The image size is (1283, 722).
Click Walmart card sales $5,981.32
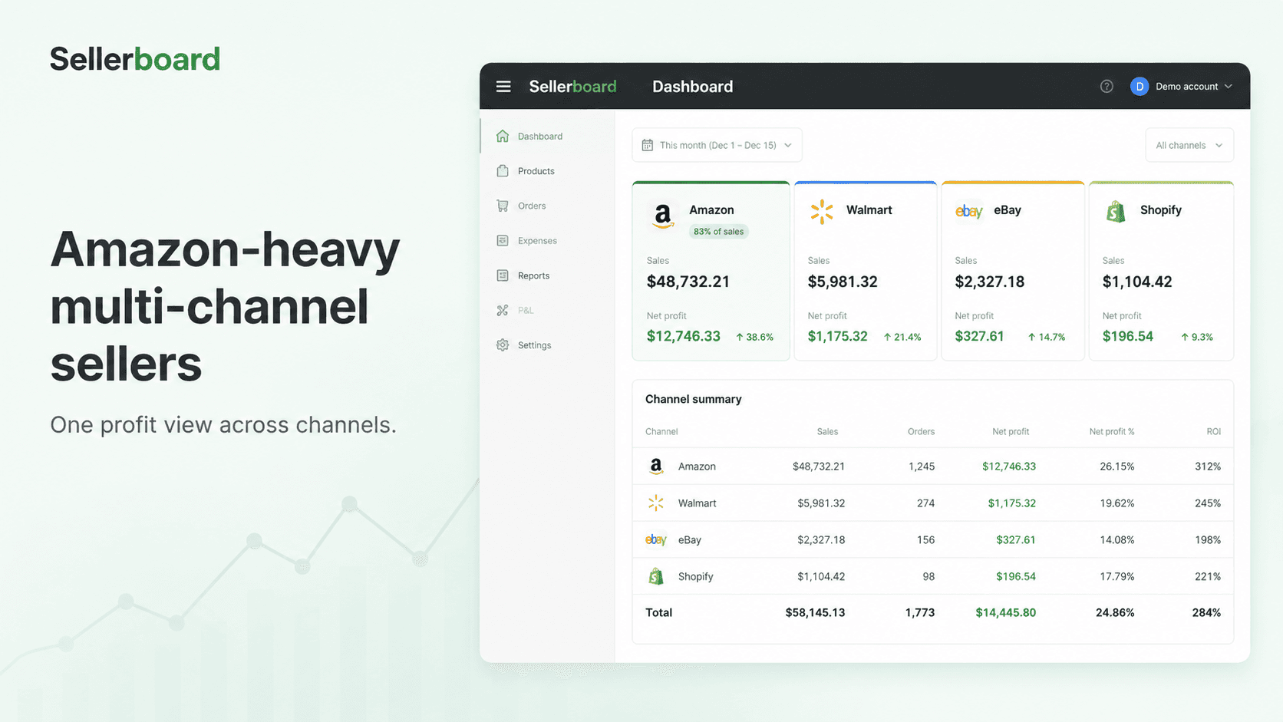(843, 282)
